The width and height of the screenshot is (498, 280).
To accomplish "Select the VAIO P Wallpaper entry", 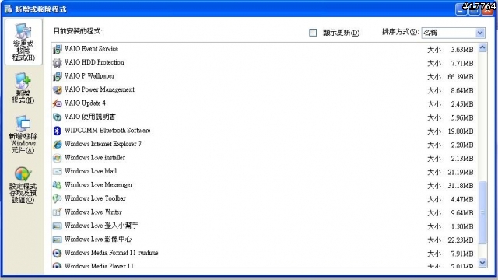I will tap(265, 76).
